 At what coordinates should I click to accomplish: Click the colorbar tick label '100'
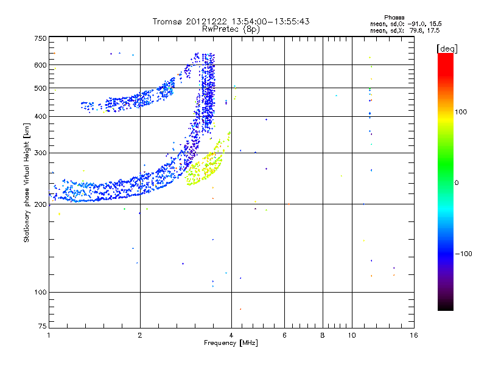point(461,112)
